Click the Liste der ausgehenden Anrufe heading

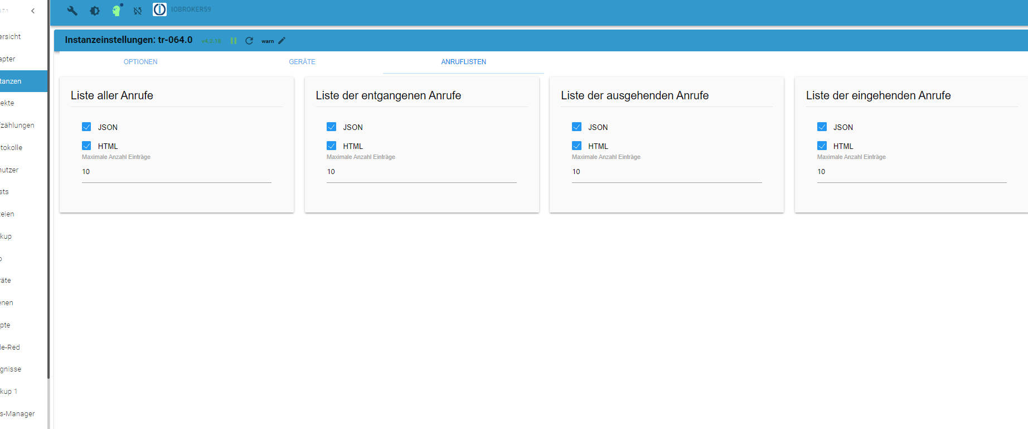click(x=635, y=95)
